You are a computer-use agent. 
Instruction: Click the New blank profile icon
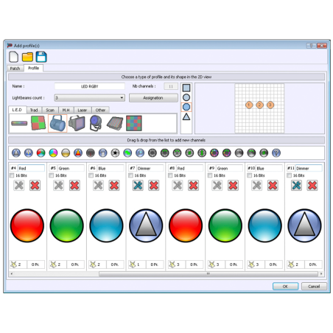[x=13, y=57]
